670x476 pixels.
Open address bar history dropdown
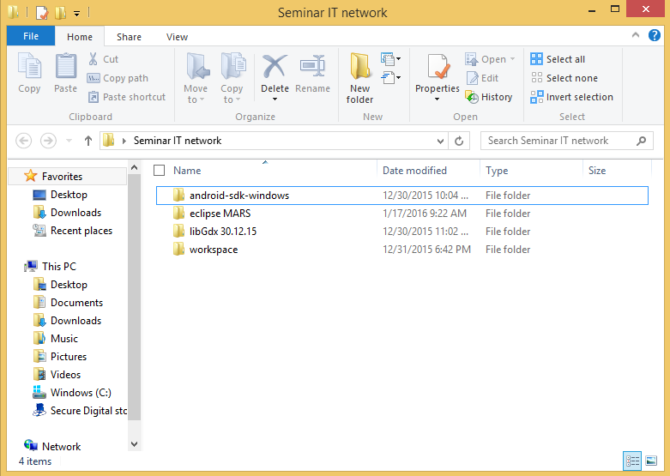440,141
